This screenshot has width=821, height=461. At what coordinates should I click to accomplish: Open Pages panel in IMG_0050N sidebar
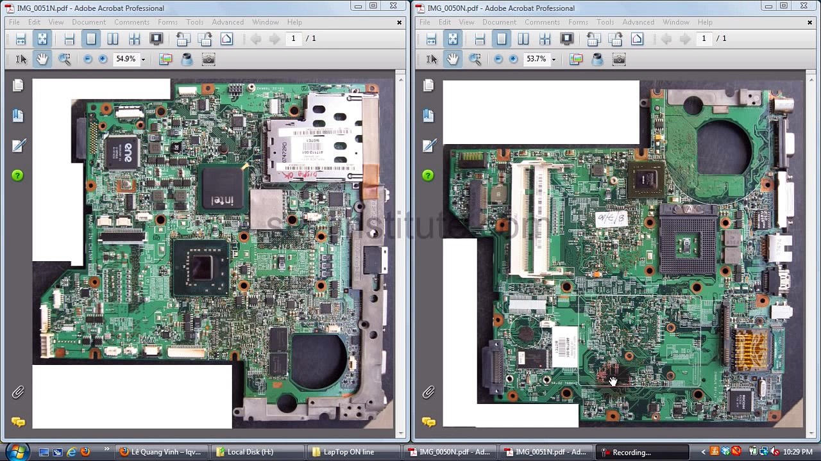(428, 85)
